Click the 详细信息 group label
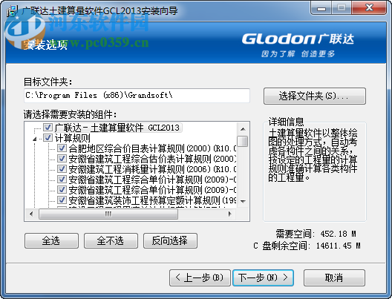Screen dimensions: 392x299 (286, 122)
